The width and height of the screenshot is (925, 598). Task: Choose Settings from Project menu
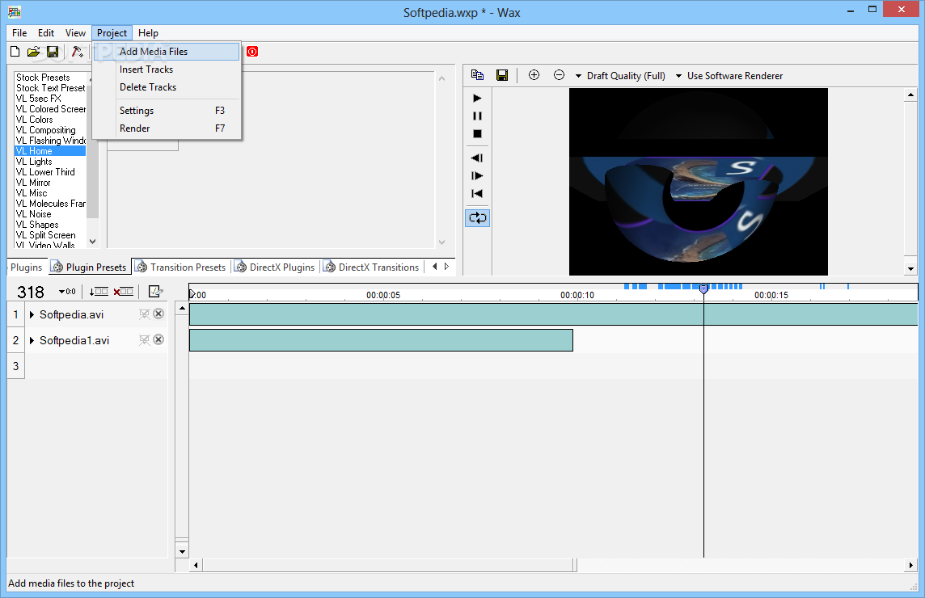click(x=167, y=111)
